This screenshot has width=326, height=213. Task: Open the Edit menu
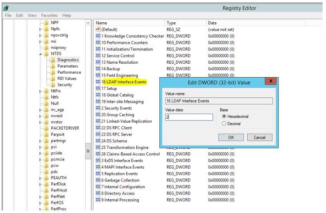pos(20,15)
